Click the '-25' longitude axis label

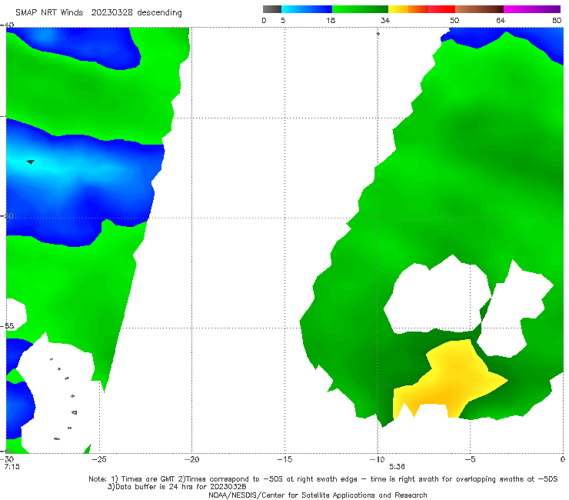point(99,459)
